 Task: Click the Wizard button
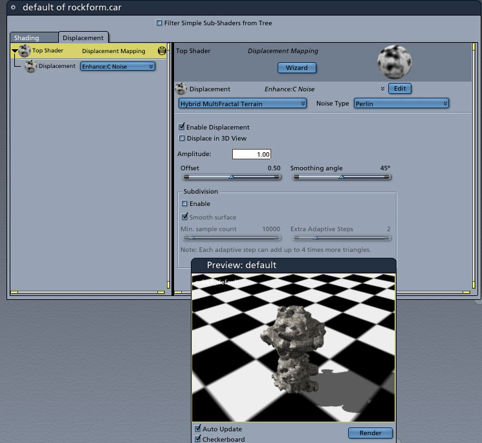point(297,67)
